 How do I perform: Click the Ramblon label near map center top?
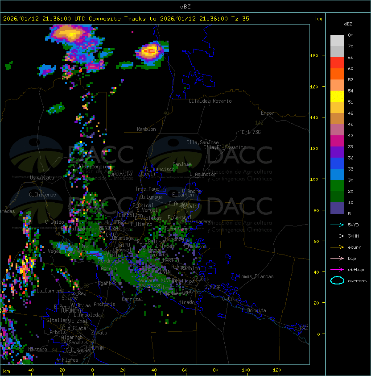coord(146,129)
